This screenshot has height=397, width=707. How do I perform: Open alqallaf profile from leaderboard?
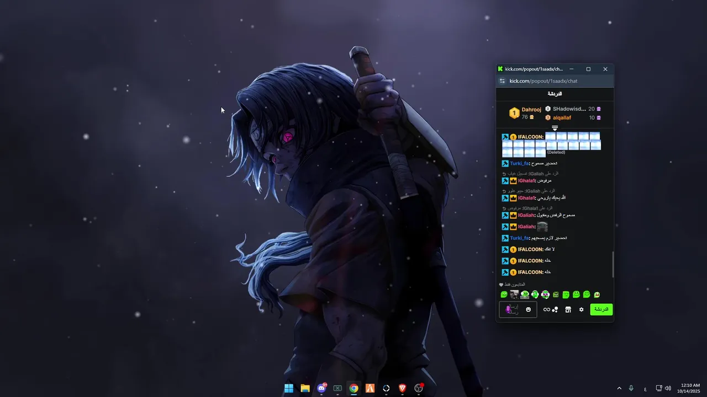pyautogui.click(x=562, y=117)
